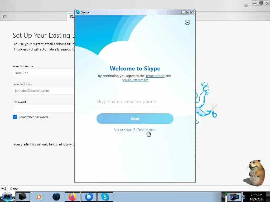Open the dark globe taskbar icon
The height and width of the screenshot is (202, 270).
(x=56, y=197)
